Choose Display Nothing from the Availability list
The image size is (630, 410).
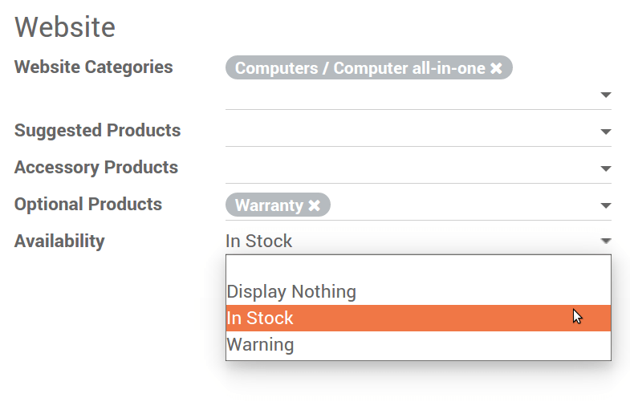pos(291,292)
